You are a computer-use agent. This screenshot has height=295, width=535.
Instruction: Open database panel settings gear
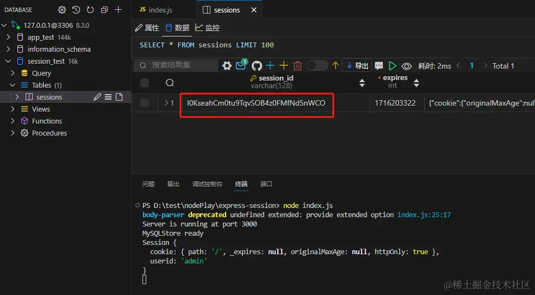click(62, 10)
